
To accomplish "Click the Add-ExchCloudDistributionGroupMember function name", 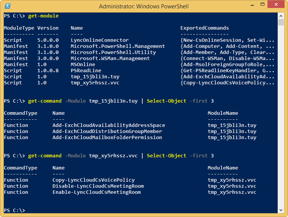I will point(107,131).
